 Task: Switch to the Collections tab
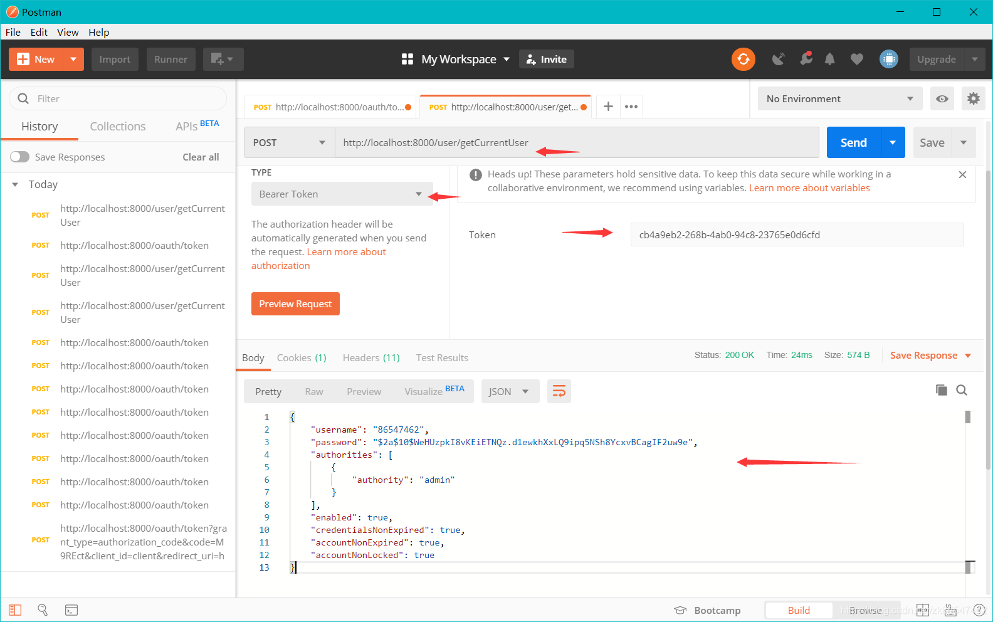[x=118, y=126]
